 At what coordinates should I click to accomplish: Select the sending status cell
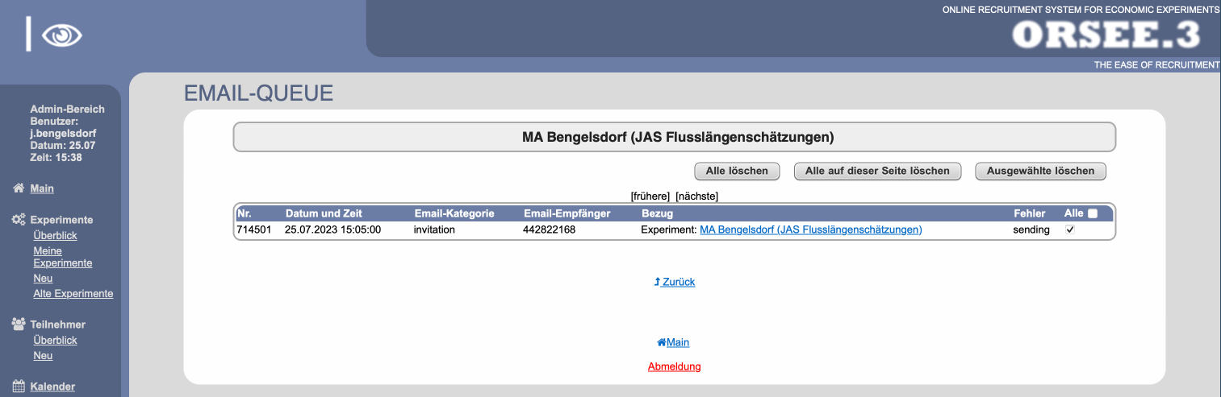click(x=1031, y=230)
